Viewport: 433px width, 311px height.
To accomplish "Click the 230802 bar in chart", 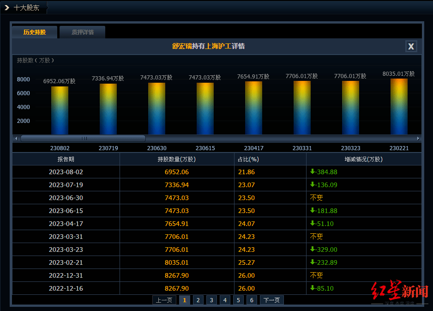I will [60, 110].
